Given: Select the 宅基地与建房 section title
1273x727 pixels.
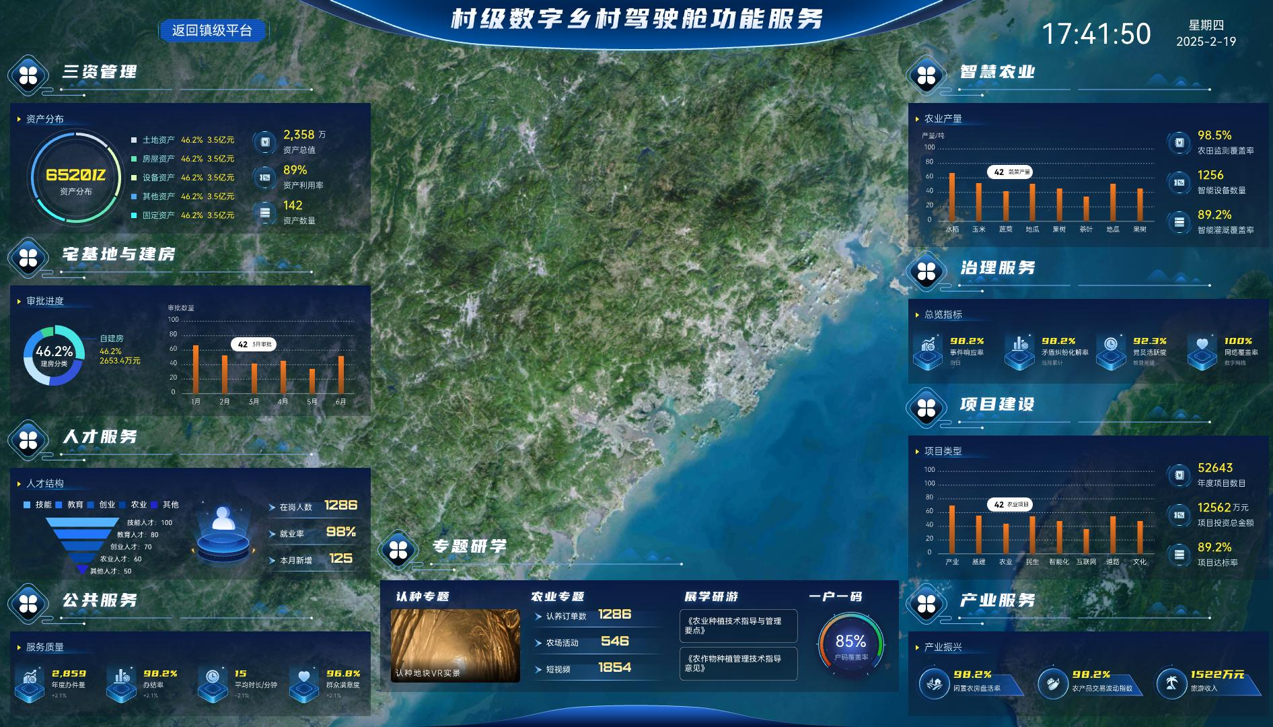Looking at the screenshot, I should pos(118,254).
